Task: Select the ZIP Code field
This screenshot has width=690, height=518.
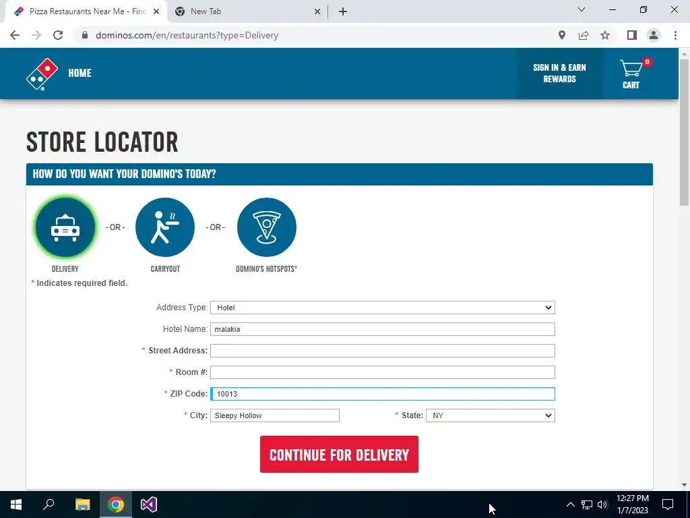Action: tap(383, 394)
